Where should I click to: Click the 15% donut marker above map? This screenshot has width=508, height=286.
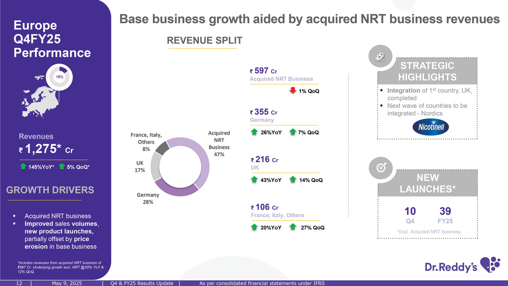click(59, 77)
